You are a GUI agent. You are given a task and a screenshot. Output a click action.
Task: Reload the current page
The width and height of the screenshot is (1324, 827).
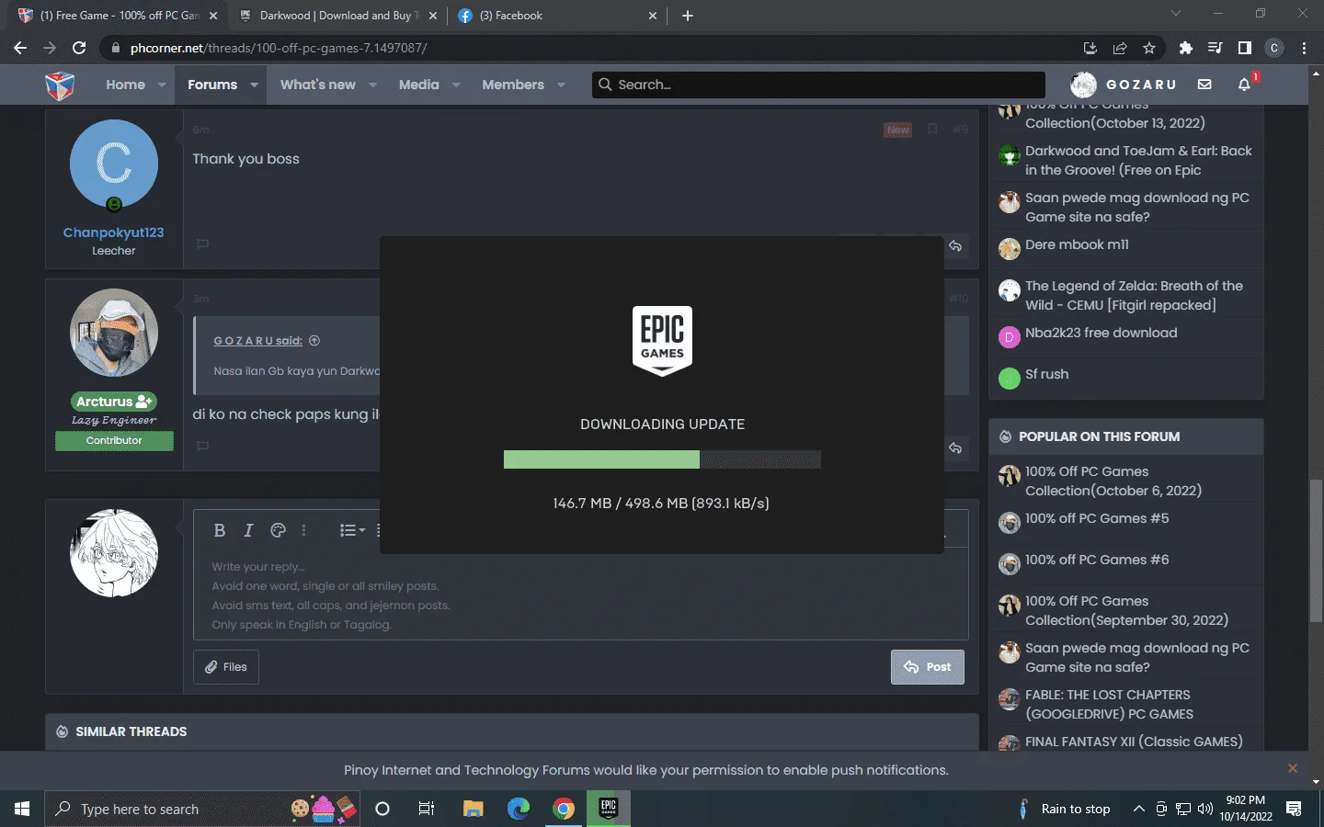[79, 48]
